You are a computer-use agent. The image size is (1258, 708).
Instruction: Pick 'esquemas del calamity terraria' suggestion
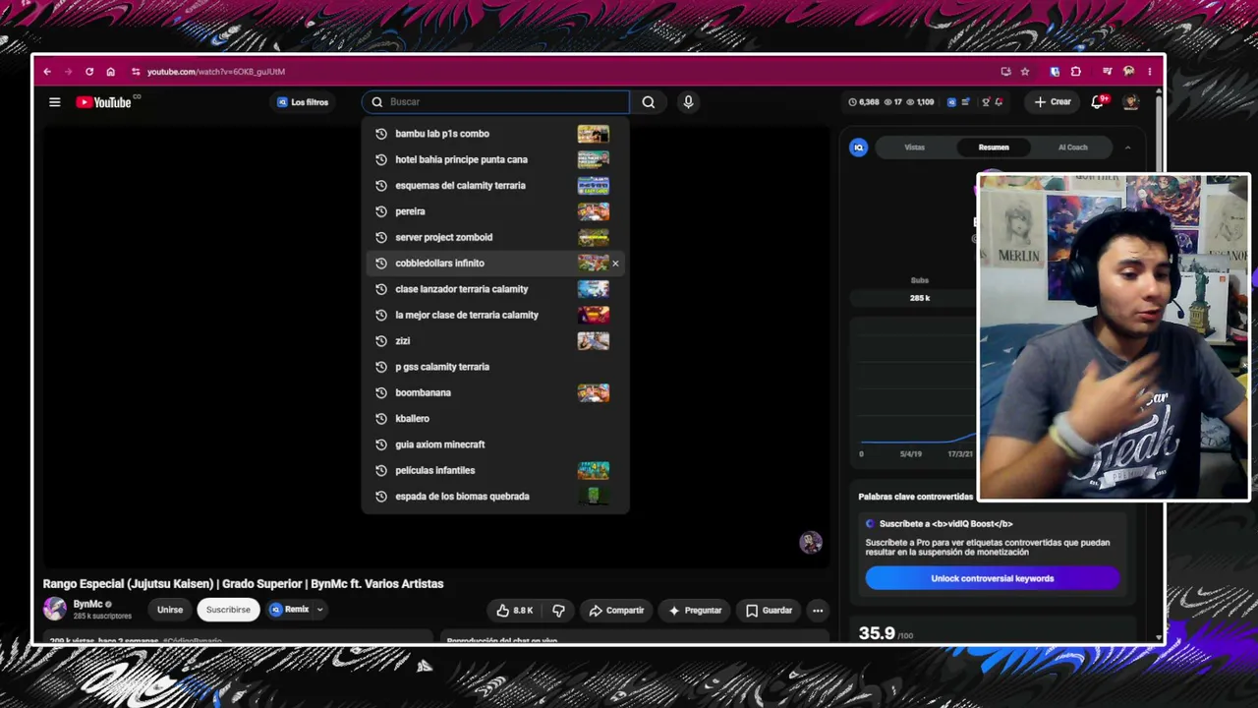495,186
